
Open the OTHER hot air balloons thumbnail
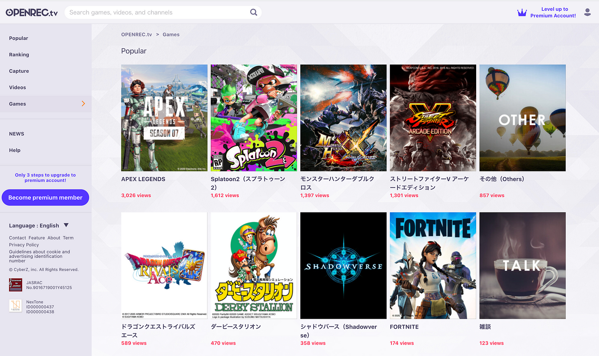(522, 118)
